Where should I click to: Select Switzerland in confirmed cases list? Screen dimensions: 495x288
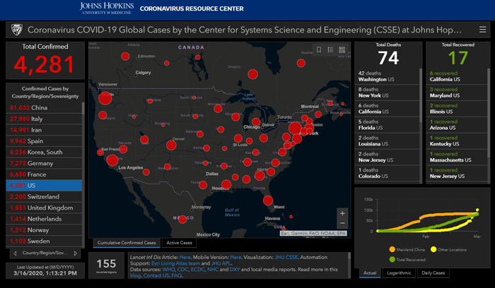44,197
